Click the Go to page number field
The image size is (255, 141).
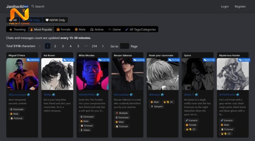(124, 46)
